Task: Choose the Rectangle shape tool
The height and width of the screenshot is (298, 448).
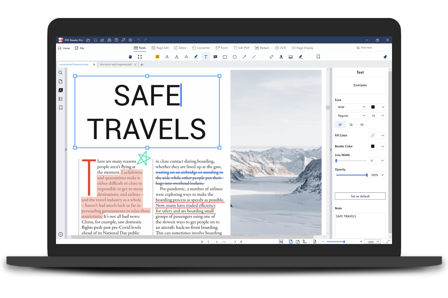Action: (x=225, y=57)
